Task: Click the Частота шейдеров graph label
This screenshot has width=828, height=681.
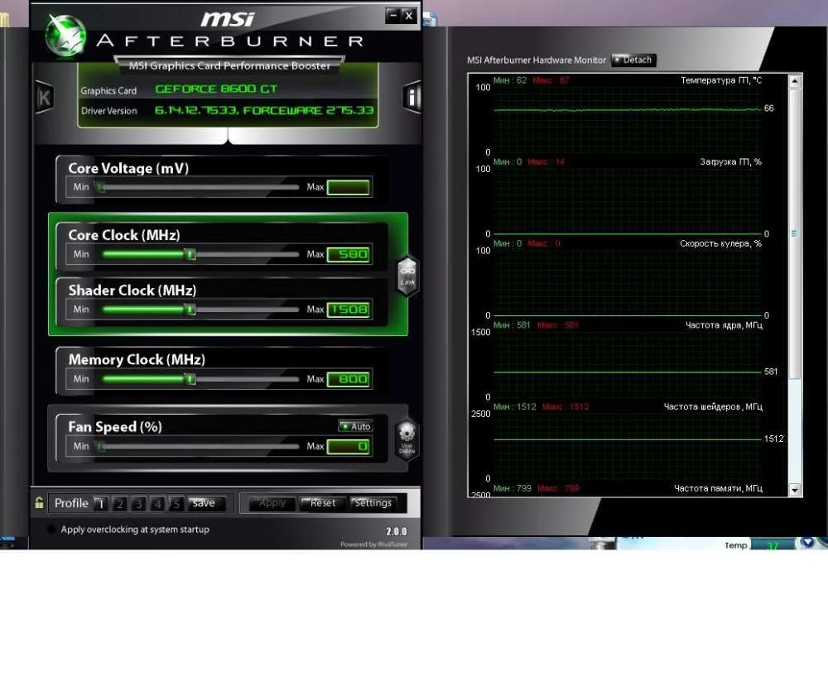Action: click(x=713, y=406)
